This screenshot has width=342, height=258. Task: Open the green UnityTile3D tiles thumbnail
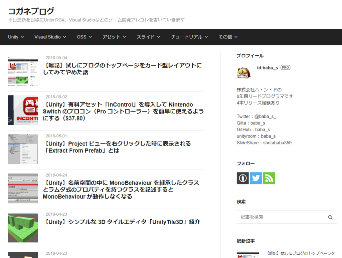click(23, 228)
